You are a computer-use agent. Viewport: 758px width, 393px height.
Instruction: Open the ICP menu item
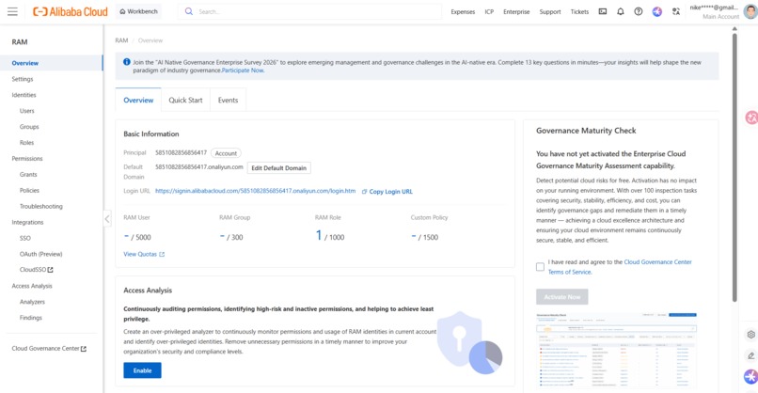(489, 11)
